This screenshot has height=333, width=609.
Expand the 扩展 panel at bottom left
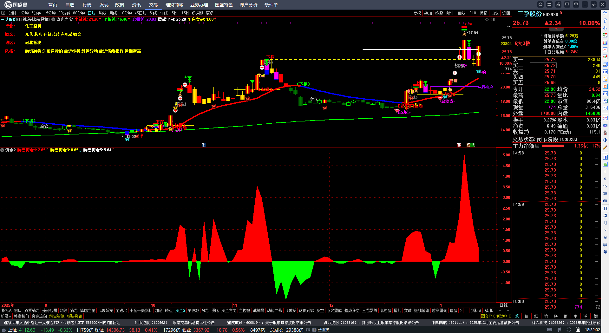6,316
